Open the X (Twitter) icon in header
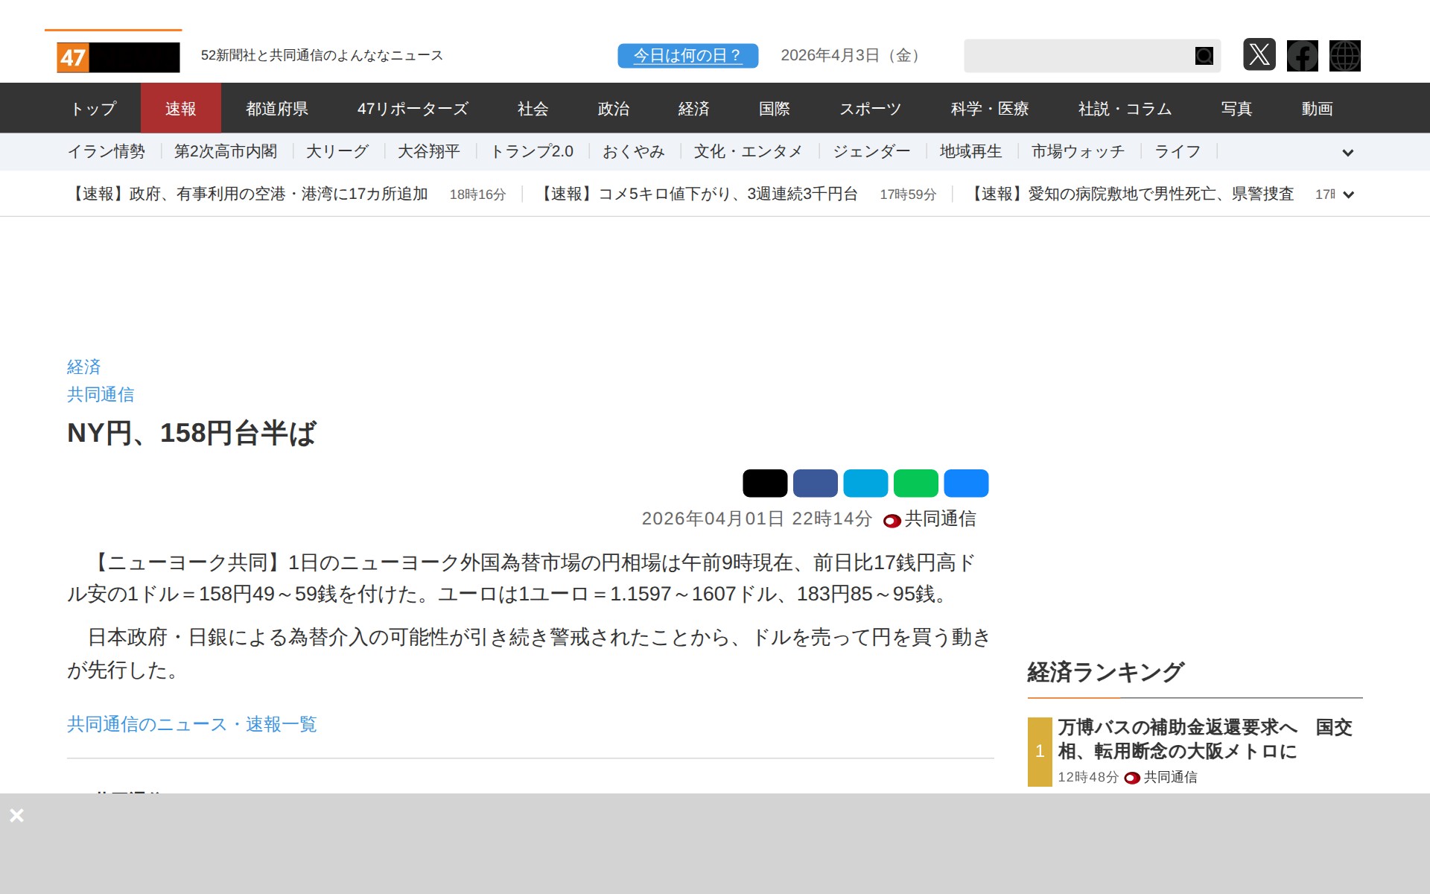 tap(1259, 55)
